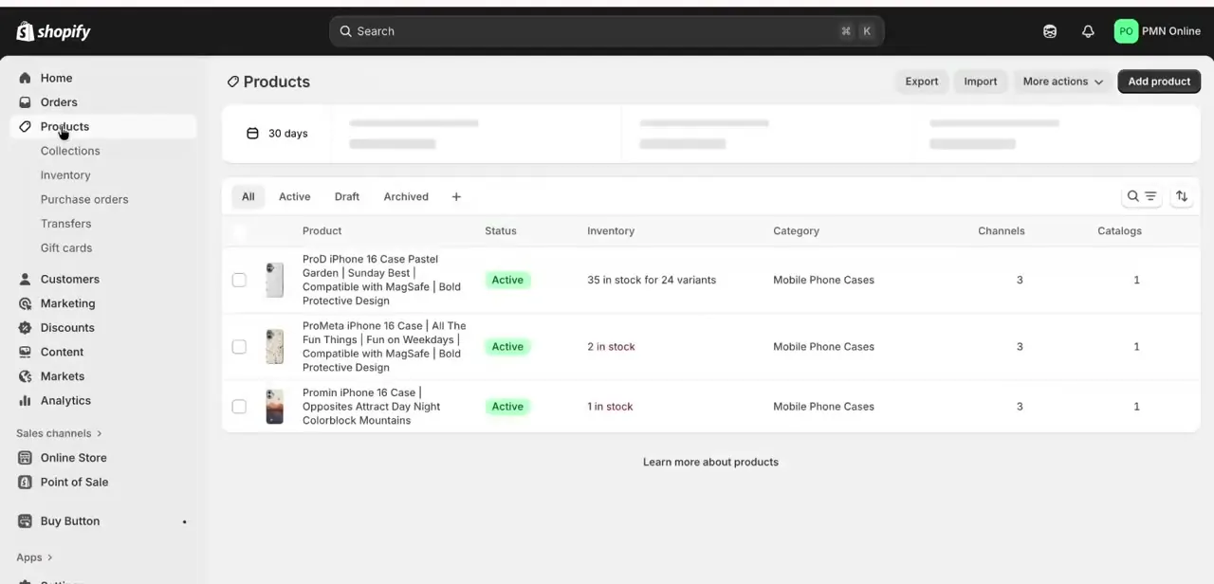Open the sort products icon
The image size is (1214, 584).
pyautogui.click(x=1182, y=196)
